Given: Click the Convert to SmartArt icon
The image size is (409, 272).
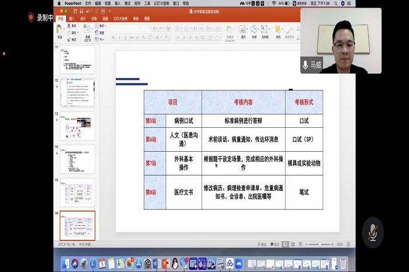Looking at the screenshot, I should click(x=228, y=32).
